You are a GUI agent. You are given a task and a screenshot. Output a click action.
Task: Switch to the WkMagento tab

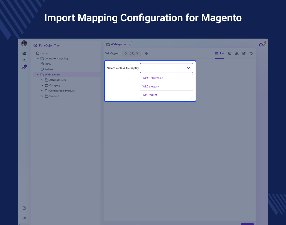tap(118, 44)
